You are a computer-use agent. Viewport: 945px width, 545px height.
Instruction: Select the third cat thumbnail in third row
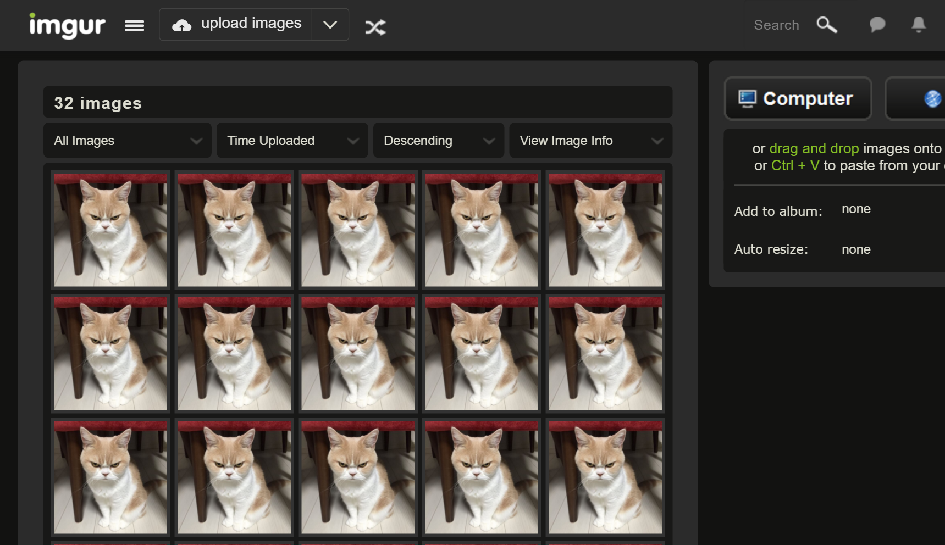pyautogui.click(x=358, y=477)
